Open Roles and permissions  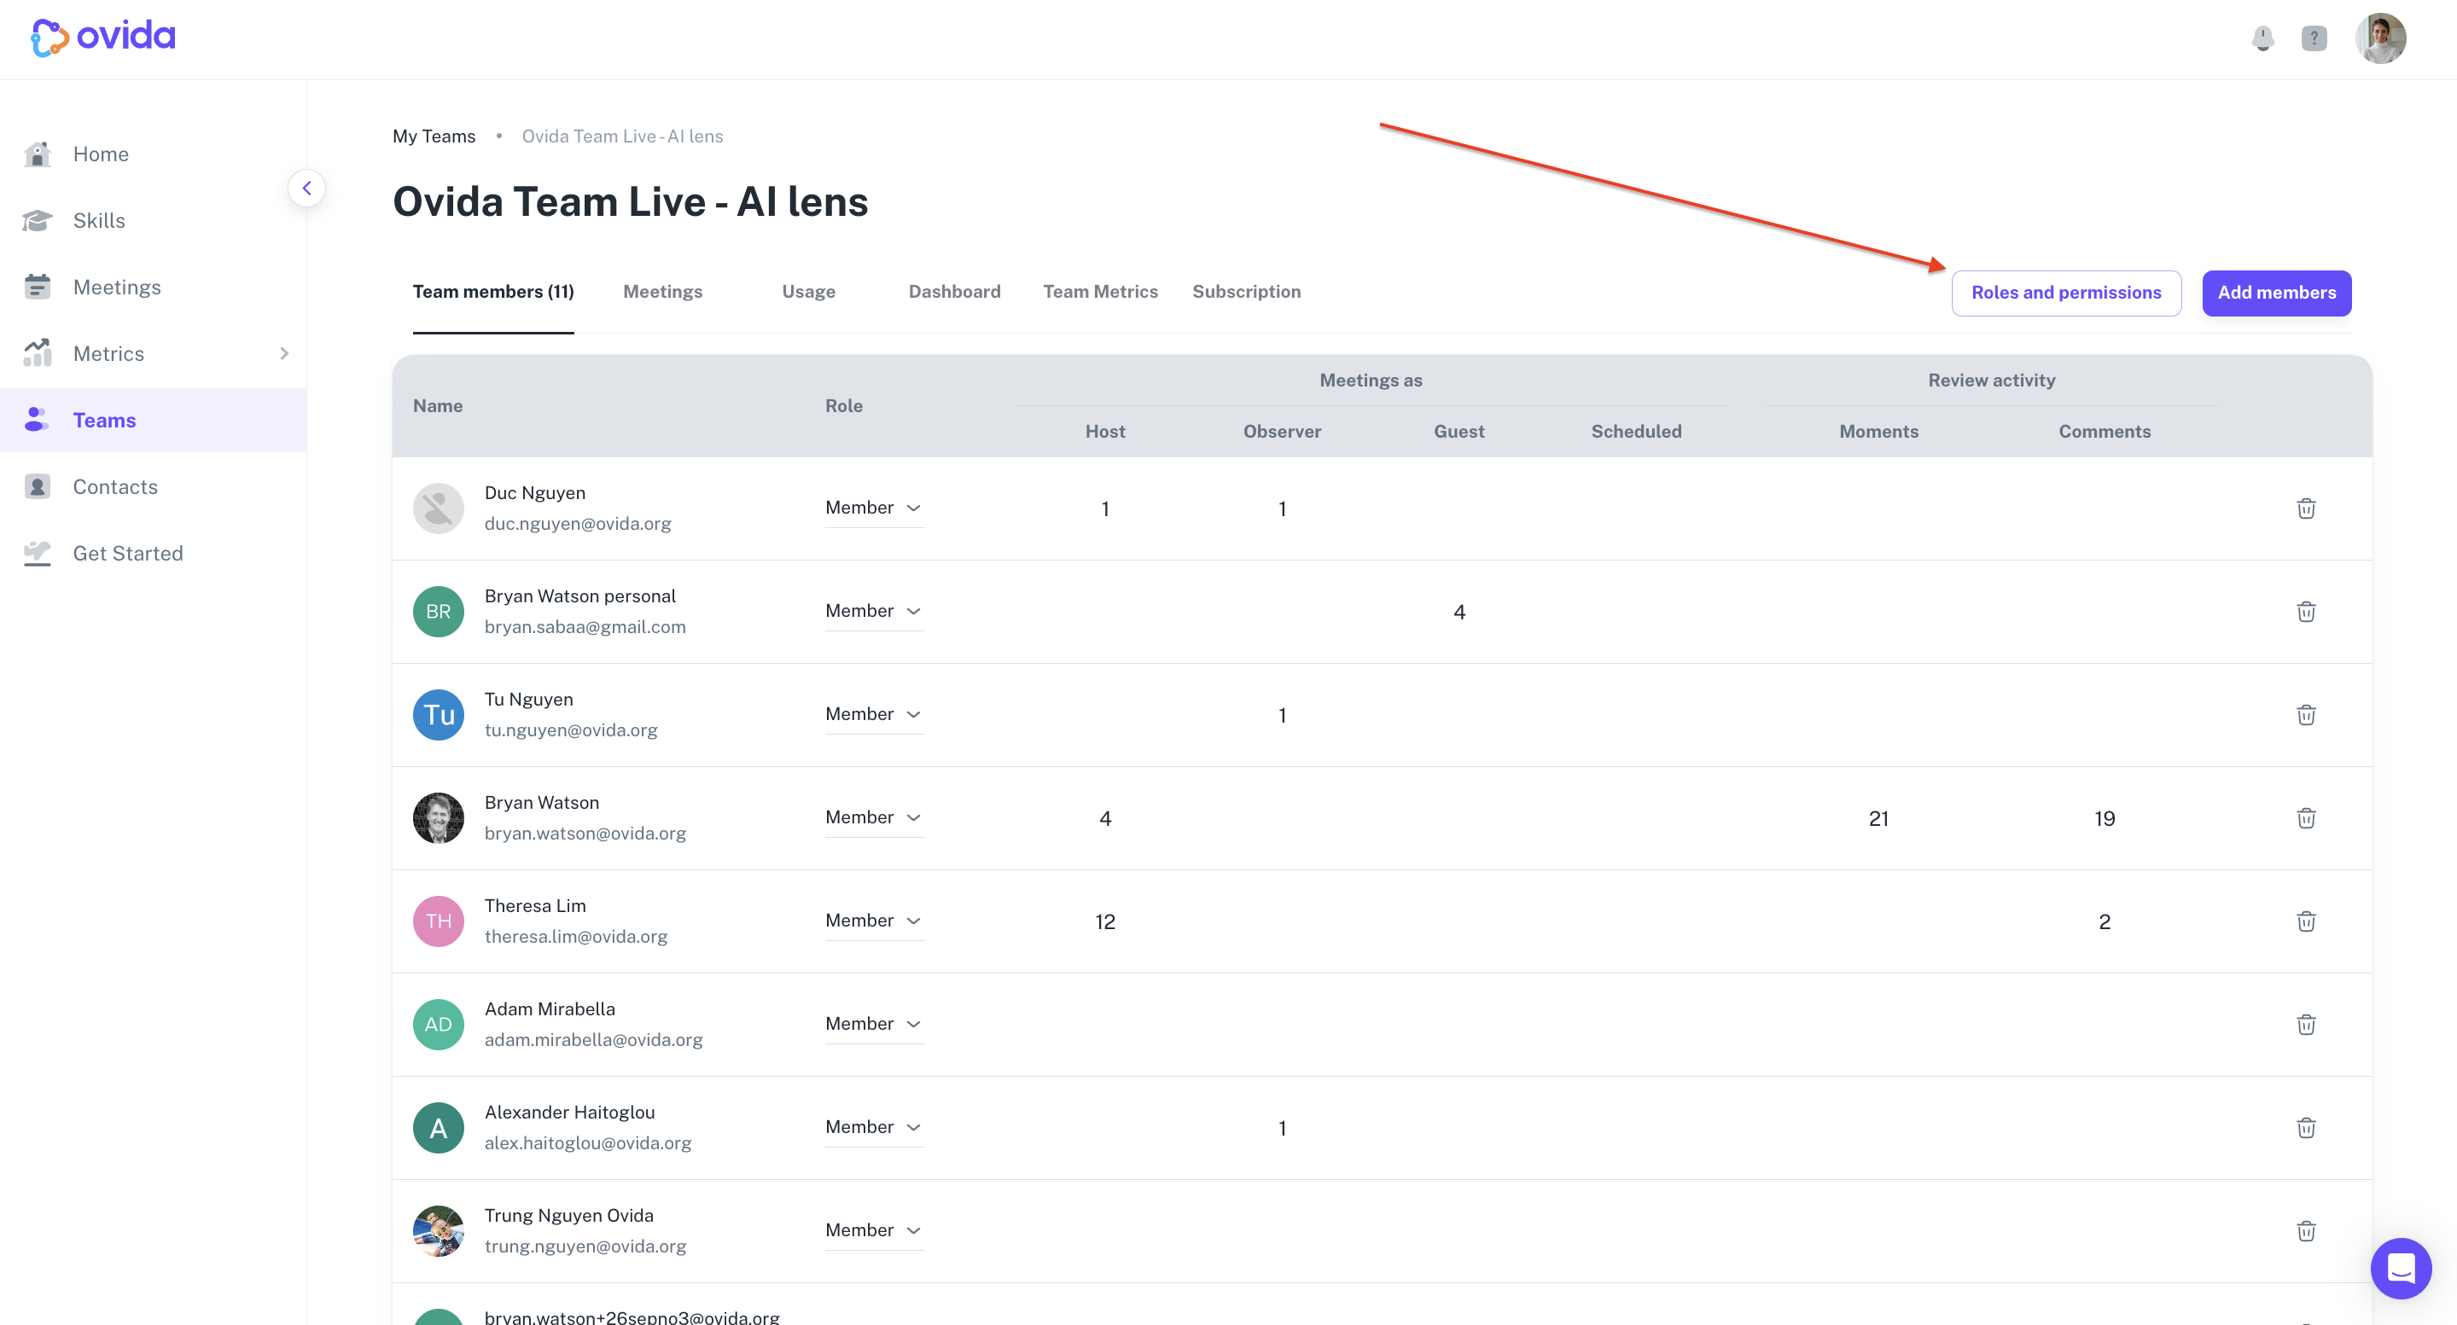coord(2066,293)
